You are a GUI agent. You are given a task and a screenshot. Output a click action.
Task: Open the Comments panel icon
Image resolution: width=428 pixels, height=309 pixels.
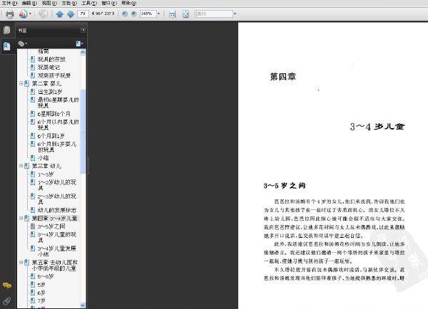click(x=7, y=286)
